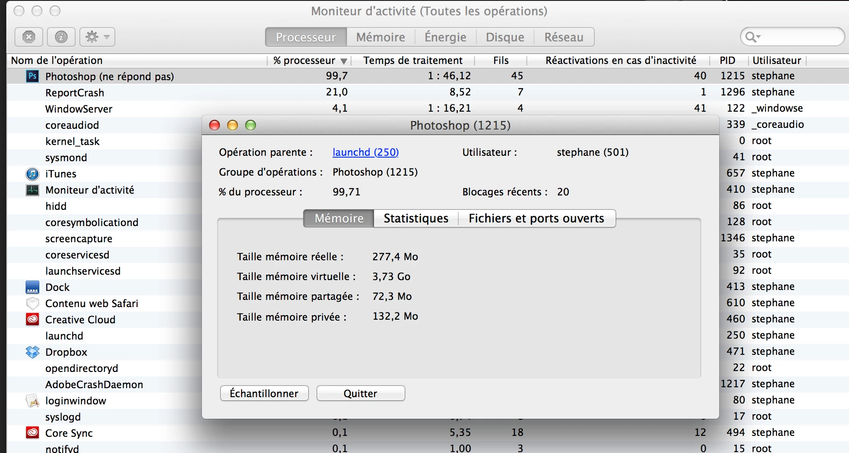Click the search magnifier dropdown icon
The image size is (849, 453).
(x=753, y=37)
